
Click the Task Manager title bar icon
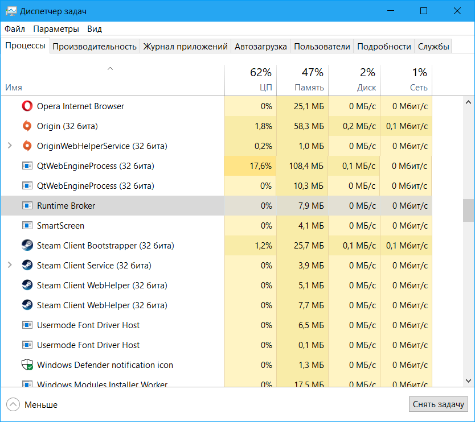coord(11,11)
